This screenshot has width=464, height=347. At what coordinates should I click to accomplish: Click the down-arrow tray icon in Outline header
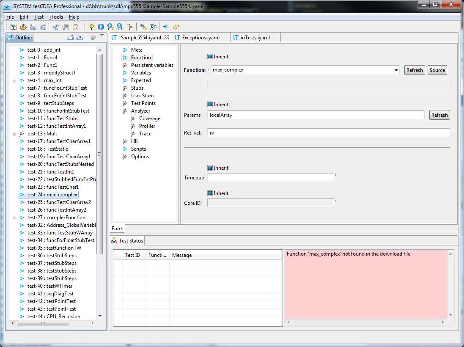(80, 37)
